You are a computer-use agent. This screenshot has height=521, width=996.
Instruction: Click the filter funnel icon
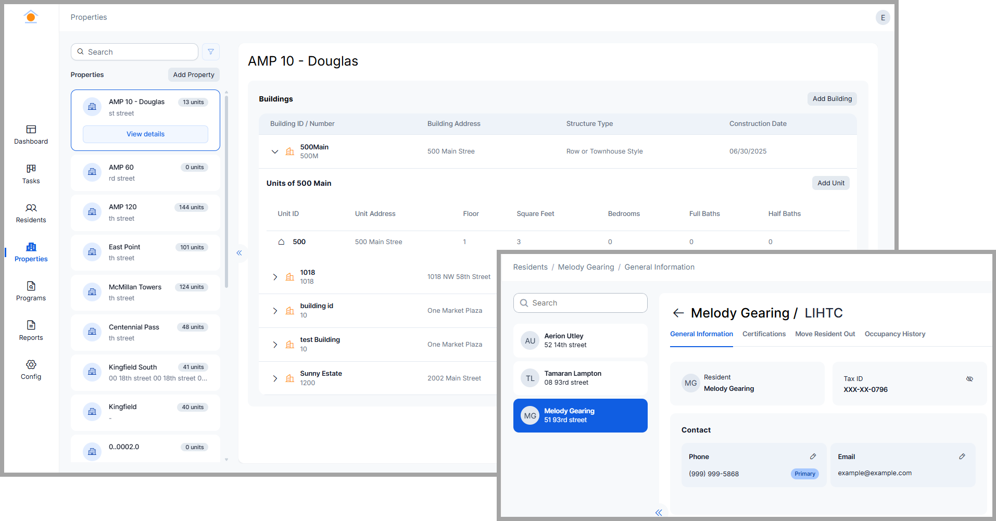(x=211, y=52)
